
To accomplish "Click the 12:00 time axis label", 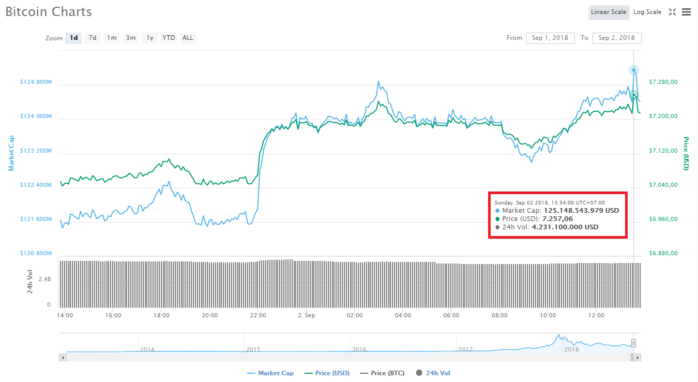I will [596, 315].
